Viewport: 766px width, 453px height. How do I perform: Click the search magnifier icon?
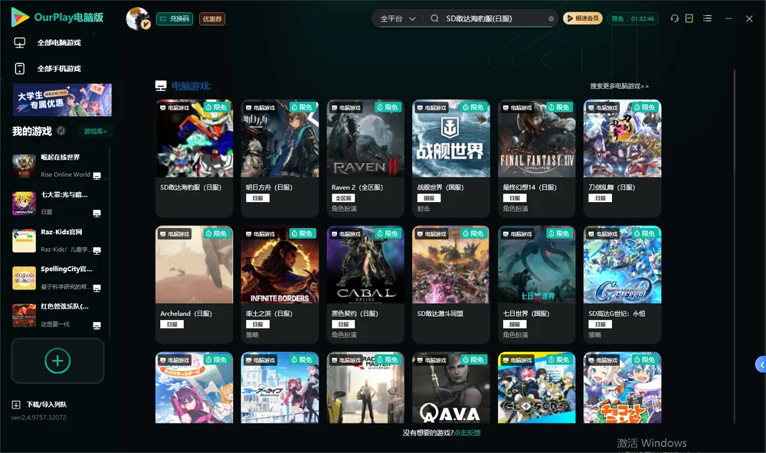(x=434, y=18)
